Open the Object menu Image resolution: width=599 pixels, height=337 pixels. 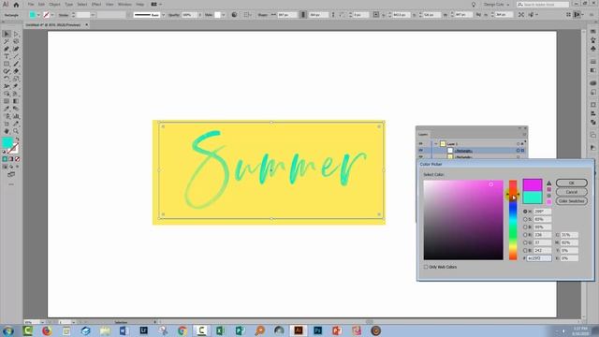(x=54, y=5)
